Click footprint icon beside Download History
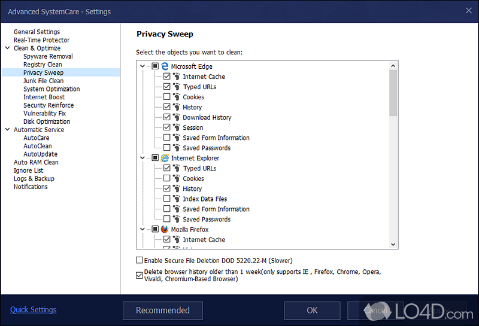The height and width of the screenshot is (326, 479). pos(177,117)
